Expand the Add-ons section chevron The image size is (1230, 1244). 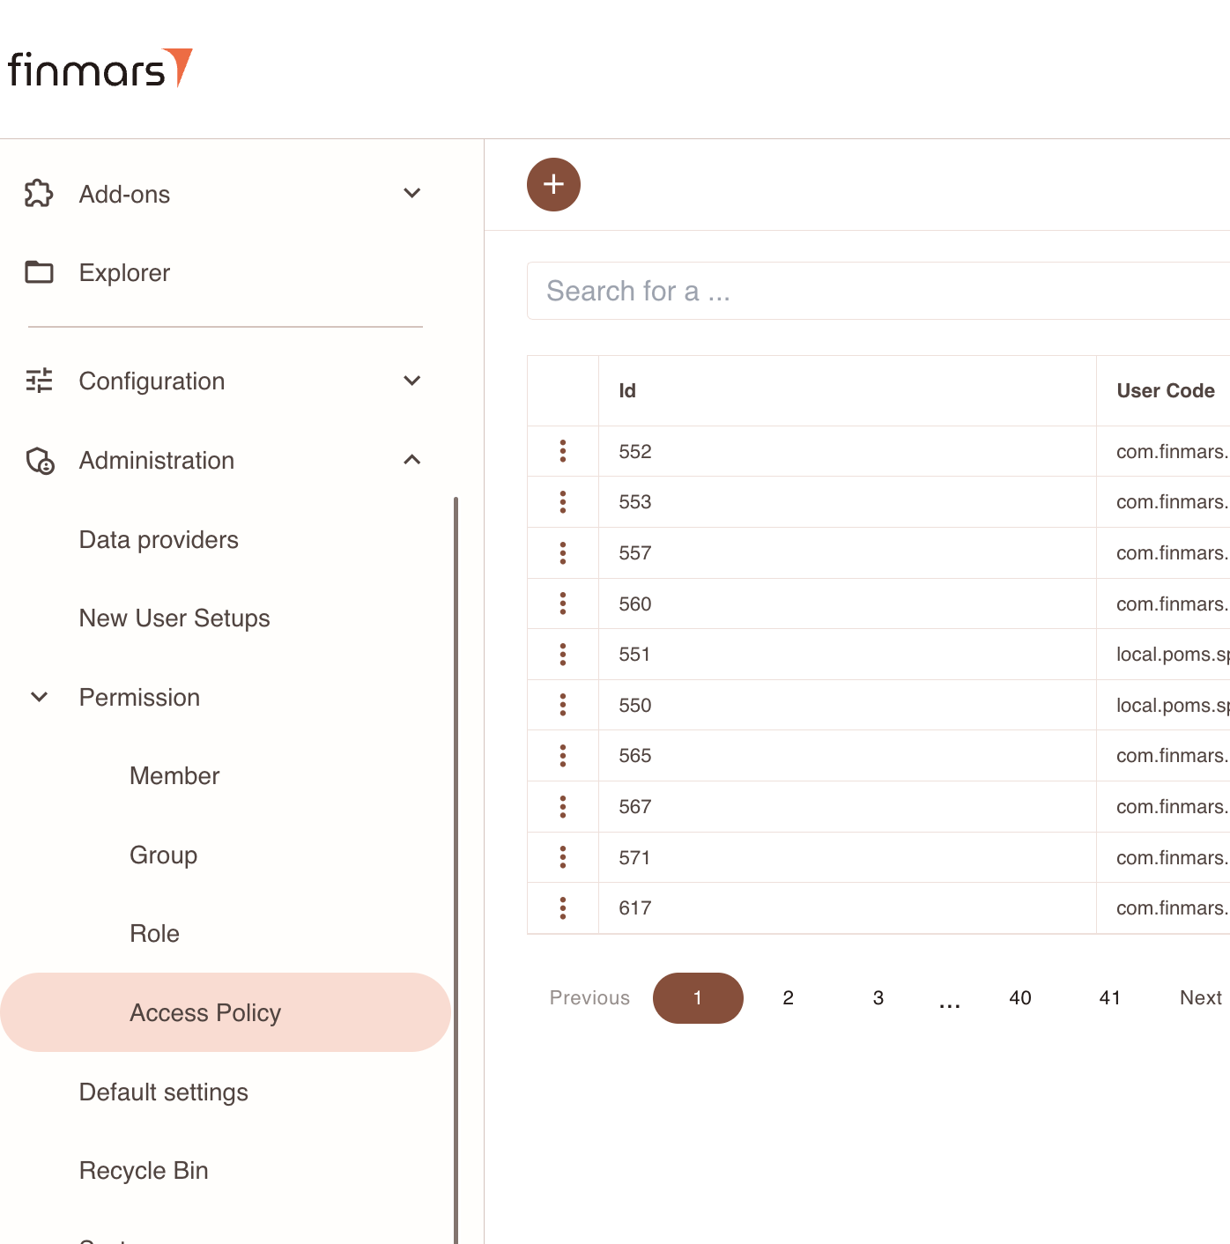coord(411,194)
